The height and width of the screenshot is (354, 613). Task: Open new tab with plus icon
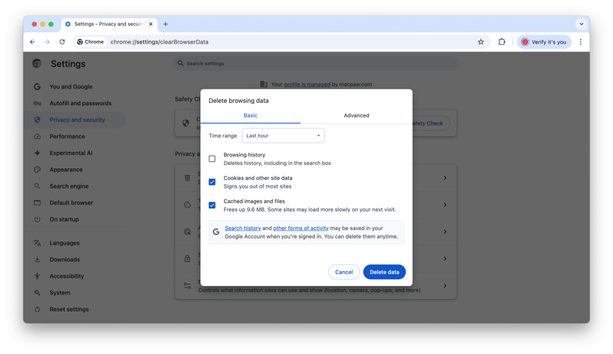(x=165, y=24)
